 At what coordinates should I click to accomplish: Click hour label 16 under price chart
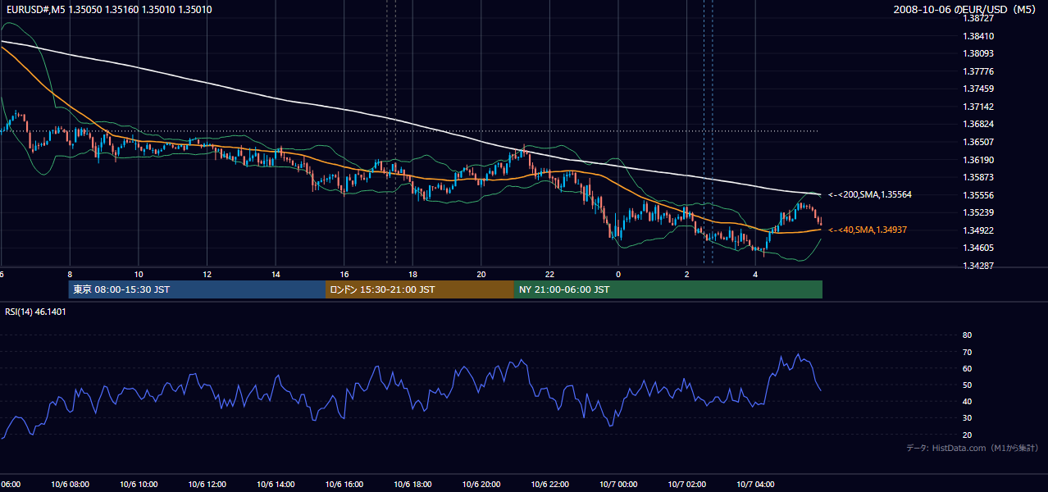[344, 274]
